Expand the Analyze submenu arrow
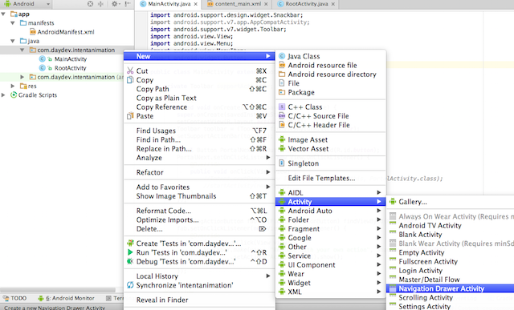The image size is (514, 310). tap(268, 158)
